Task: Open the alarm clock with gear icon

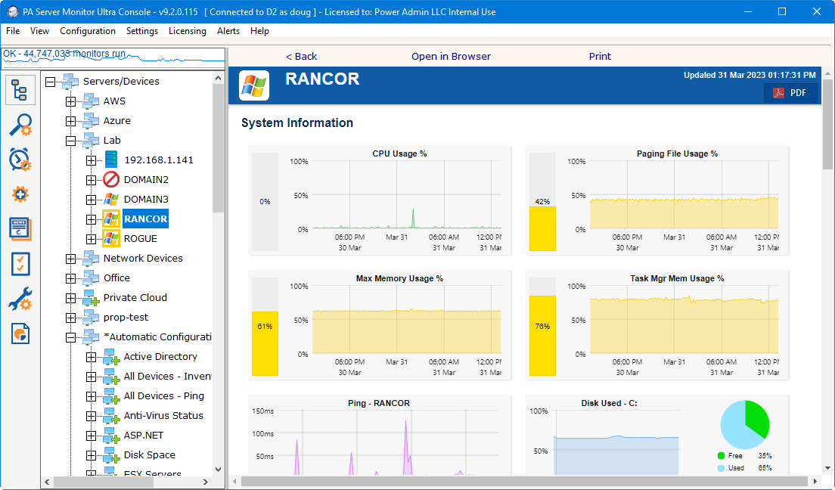Action: 20,160
